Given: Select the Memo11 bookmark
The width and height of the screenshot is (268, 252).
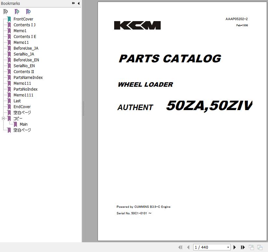Looking at the screenshot, I should [21, 42].
